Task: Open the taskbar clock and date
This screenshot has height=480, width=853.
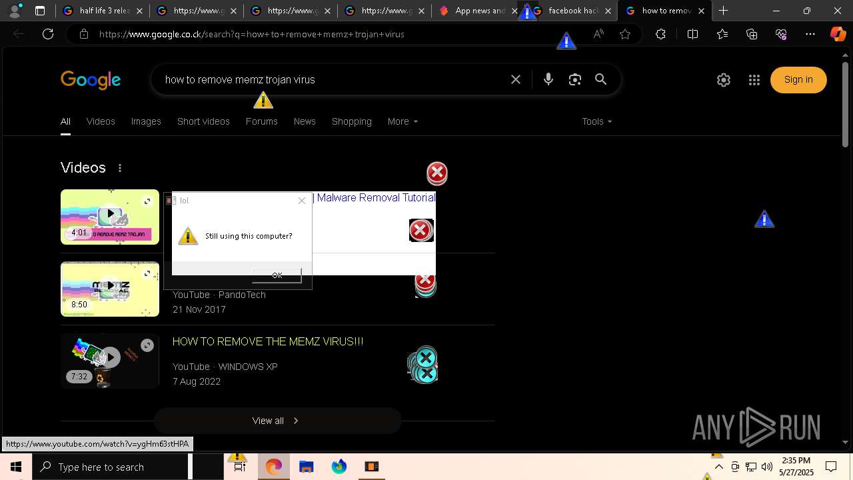Action: 796,467
